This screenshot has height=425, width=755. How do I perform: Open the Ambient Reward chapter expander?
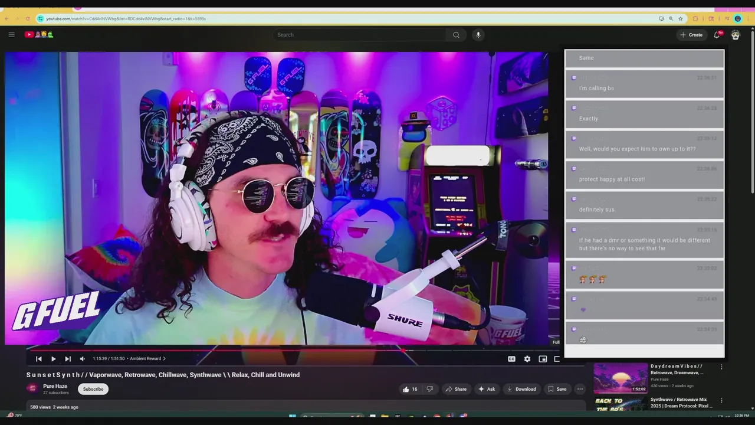147,359
